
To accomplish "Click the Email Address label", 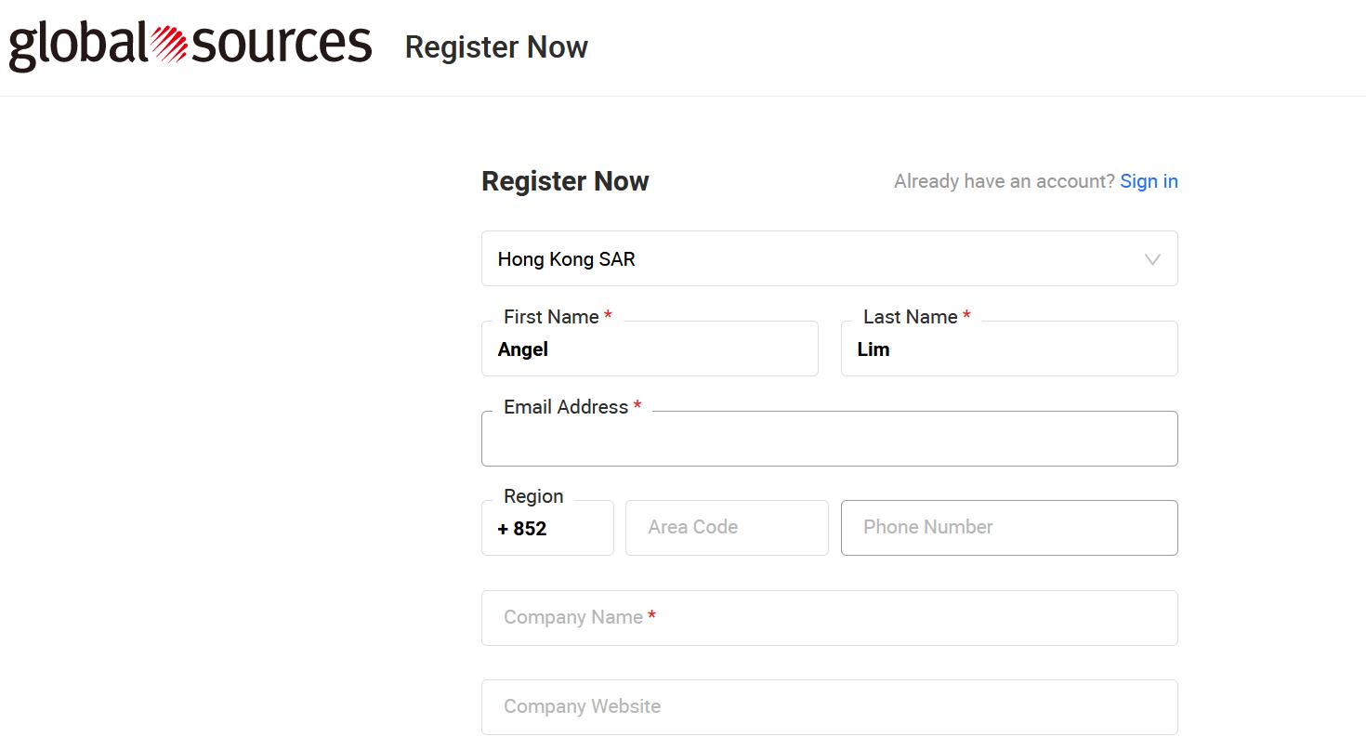I will [566, 407].
